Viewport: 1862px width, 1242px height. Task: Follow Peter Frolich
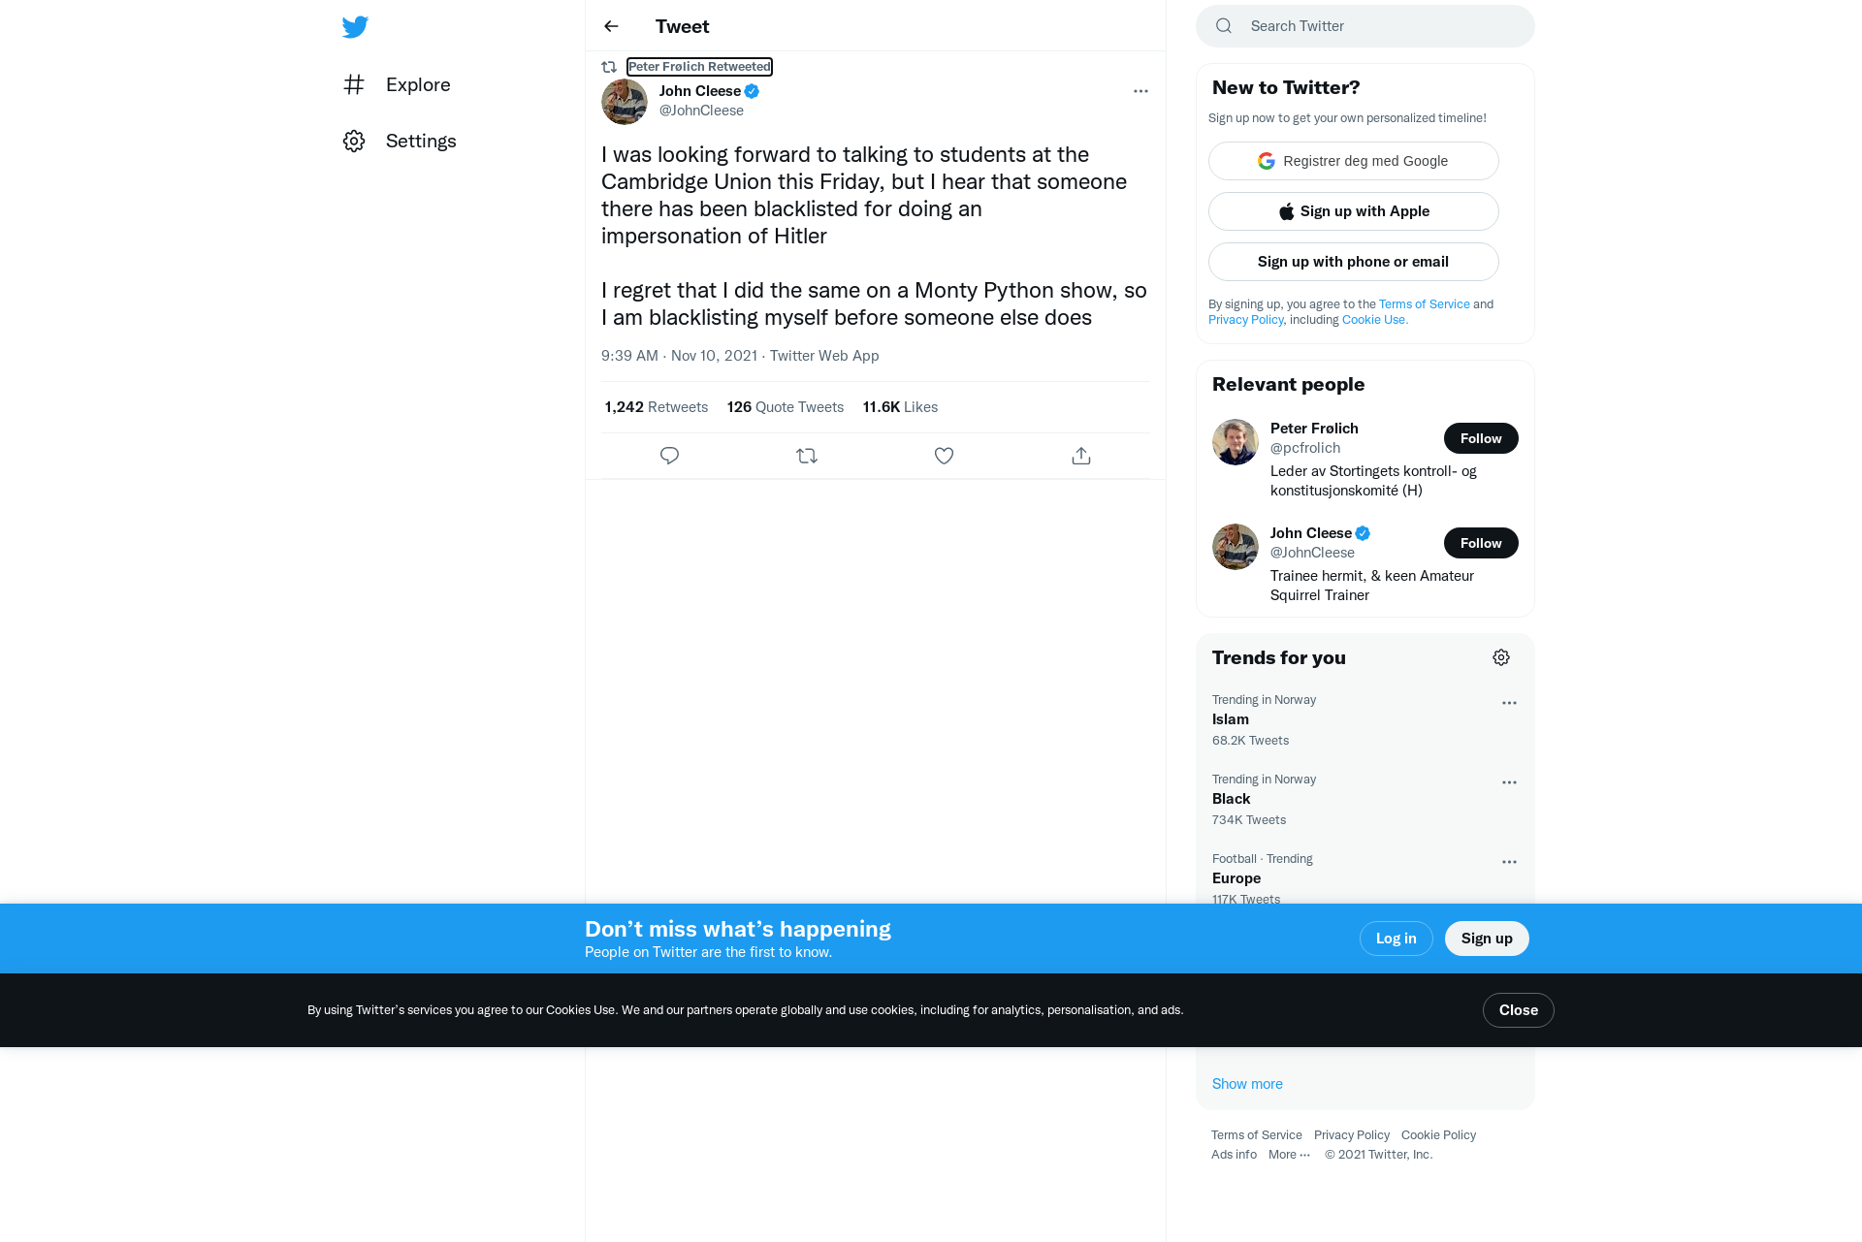[x=1481, y=438]
